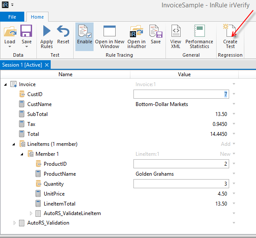Image resolution: width=256 pixels, height=238 pixels.
Task: Open the dropdown arrow for Quantity
Action: tap(234, 183)
